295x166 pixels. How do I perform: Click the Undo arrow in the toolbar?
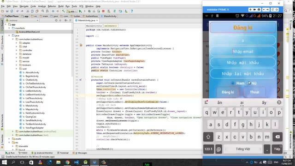tap(18, 11)
